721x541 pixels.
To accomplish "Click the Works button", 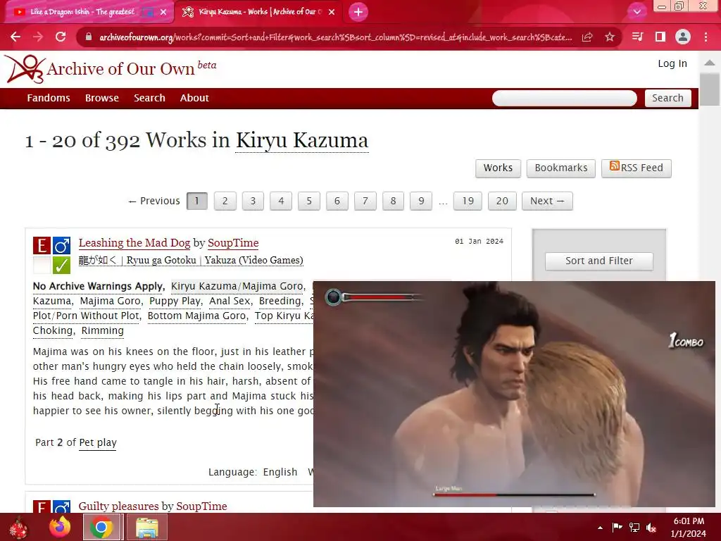I will pos(498,168).
